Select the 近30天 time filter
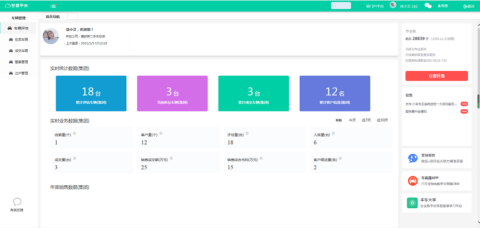 pos(382,120)
